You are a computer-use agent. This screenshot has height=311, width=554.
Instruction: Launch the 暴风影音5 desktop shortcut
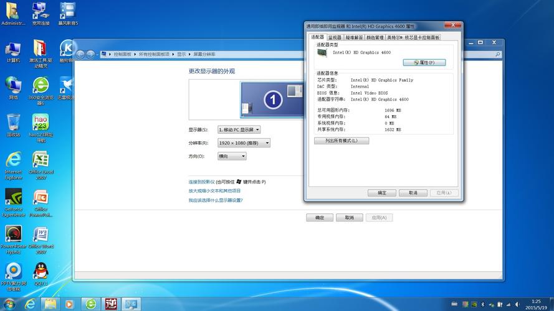coord(68,14)
